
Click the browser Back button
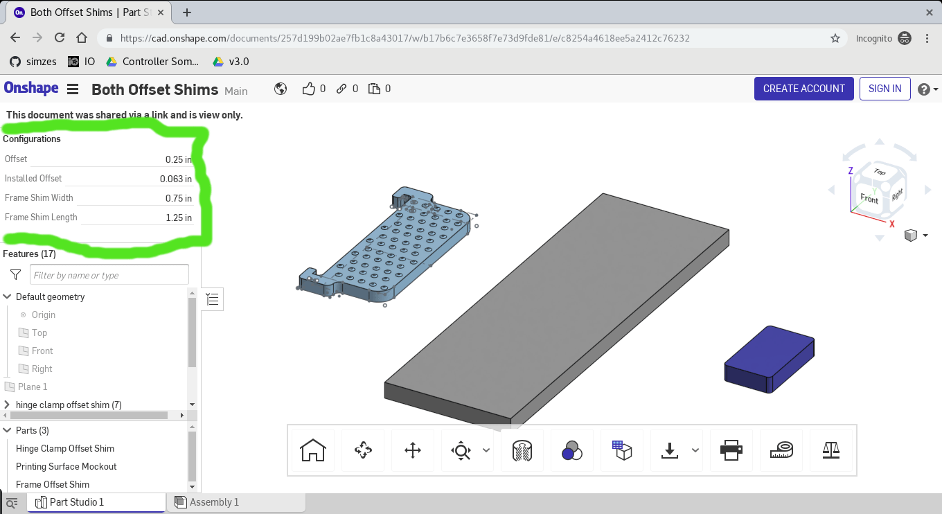pos(15,38)
